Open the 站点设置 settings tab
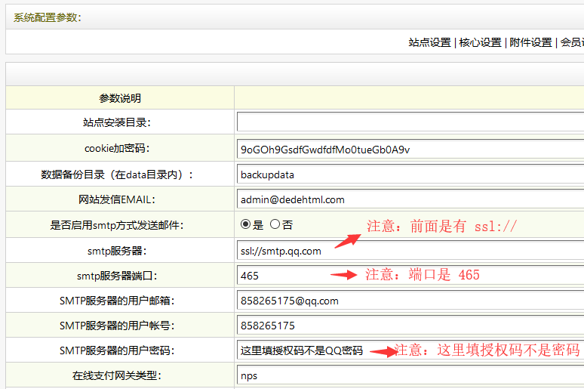This screenshot has height=389, width=584. [429, 43]
